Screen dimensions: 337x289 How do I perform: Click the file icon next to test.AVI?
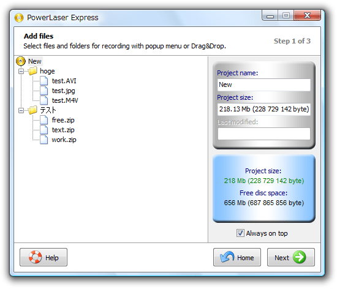44,81
